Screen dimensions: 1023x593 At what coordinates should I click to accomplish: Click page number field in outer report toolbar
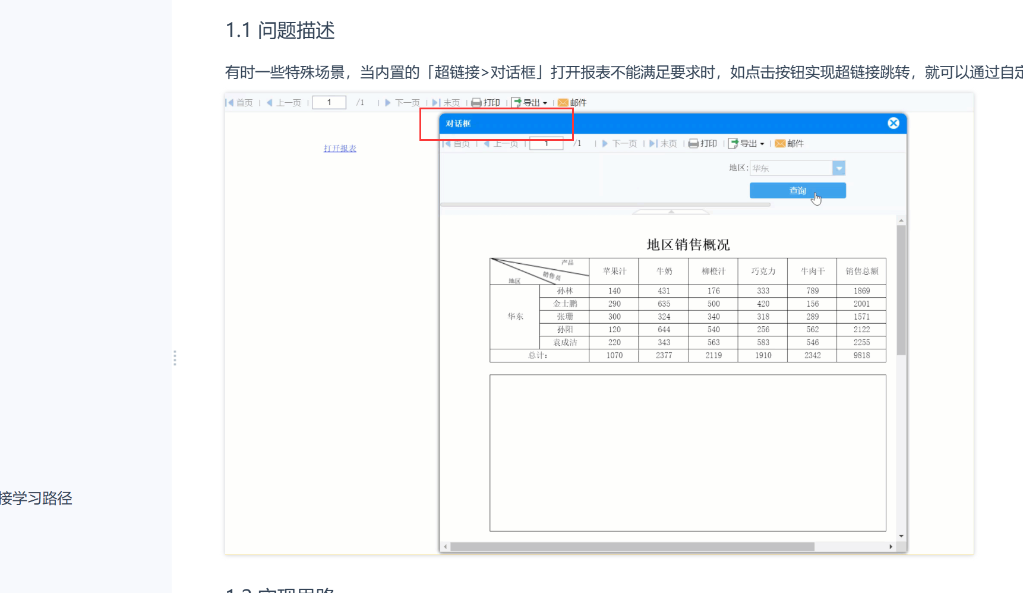click(329, 102)
